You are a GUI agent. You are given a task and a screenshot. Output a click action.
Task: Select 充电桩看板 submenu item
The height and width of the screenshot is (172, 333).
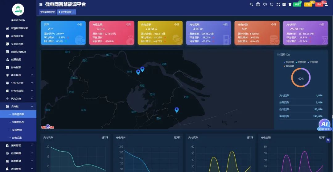(x=18, y=114)
